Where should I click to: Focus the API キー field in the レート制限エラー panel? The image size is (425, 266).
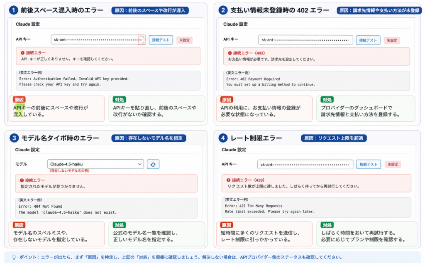(x=305, y=164)
